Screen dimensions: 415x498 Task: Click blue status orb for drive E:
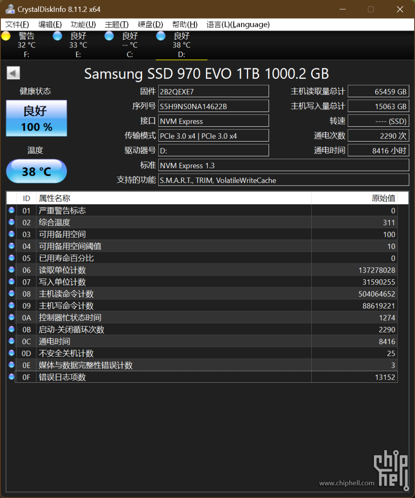click(x=58, y=36)
